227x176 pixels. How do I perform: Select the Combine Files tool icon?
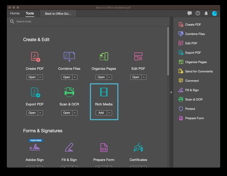coord(69,56)
